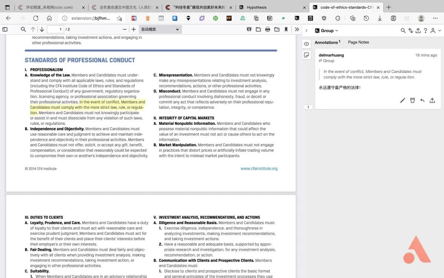Screen dimensions: 444x278
Task: Open the tab actions menu icon
Action: click(7, 7)
